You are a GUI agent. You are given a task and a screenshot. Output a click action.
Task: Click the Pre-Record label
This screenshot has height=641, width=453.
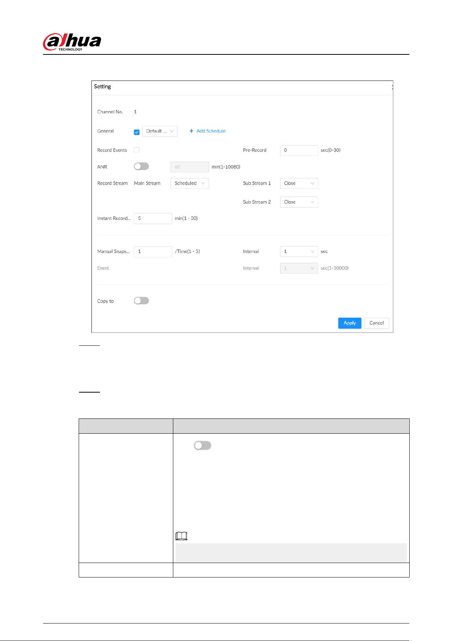[255, 150]
